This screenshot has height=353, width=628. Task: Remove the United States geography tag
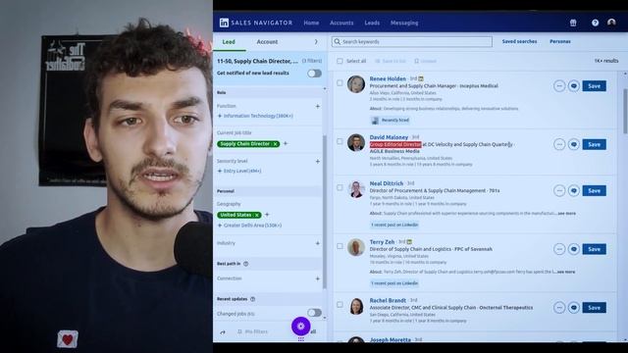pos(257,216)
